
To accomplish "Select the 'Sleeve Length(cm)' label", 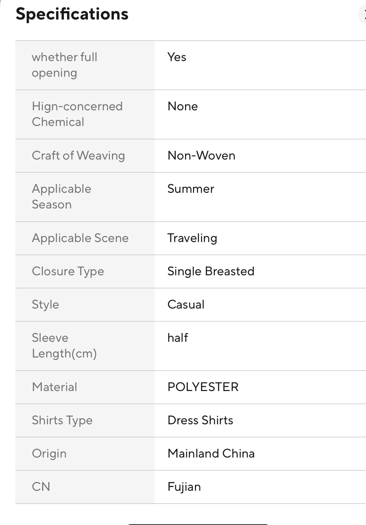I will [64, 346].
